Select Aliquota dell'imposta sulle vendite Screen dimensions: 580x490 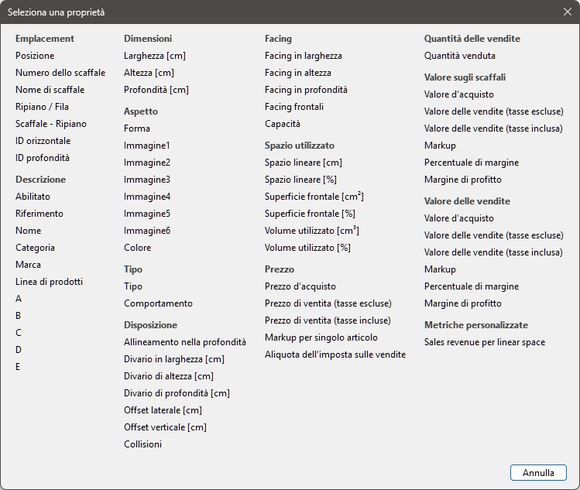tap(335, 355)
